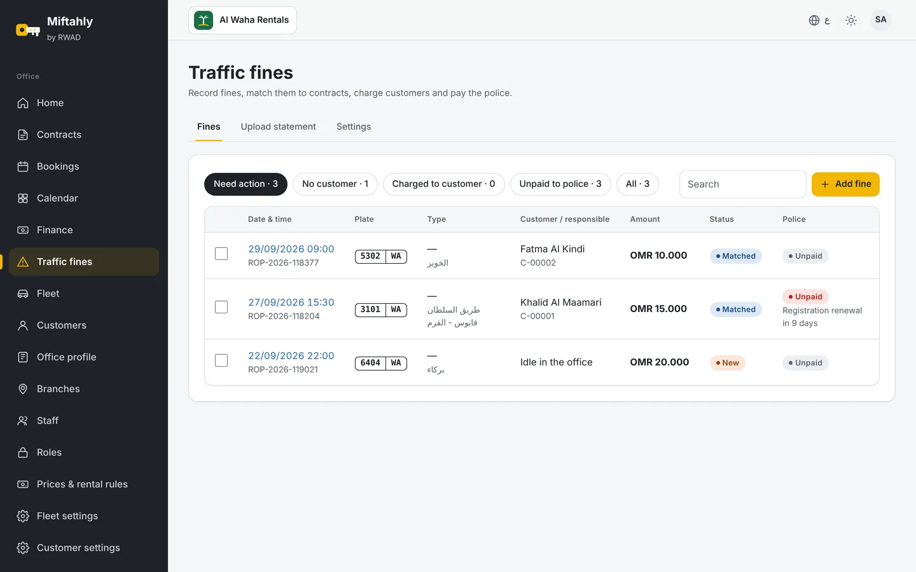Click the Branches location pin icon
Image resolution: width=916 pixels, height=572 pixels.
click(23, 389)
